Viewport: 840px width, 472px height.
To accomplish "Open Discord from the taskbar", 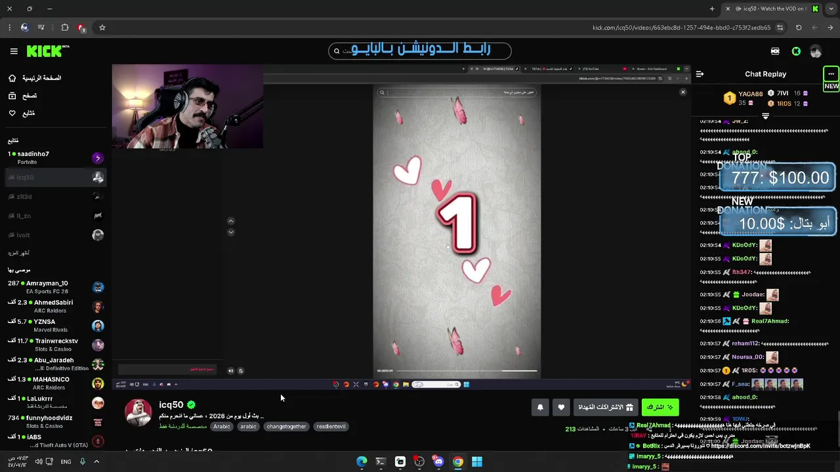I will [x=438, y=462].
